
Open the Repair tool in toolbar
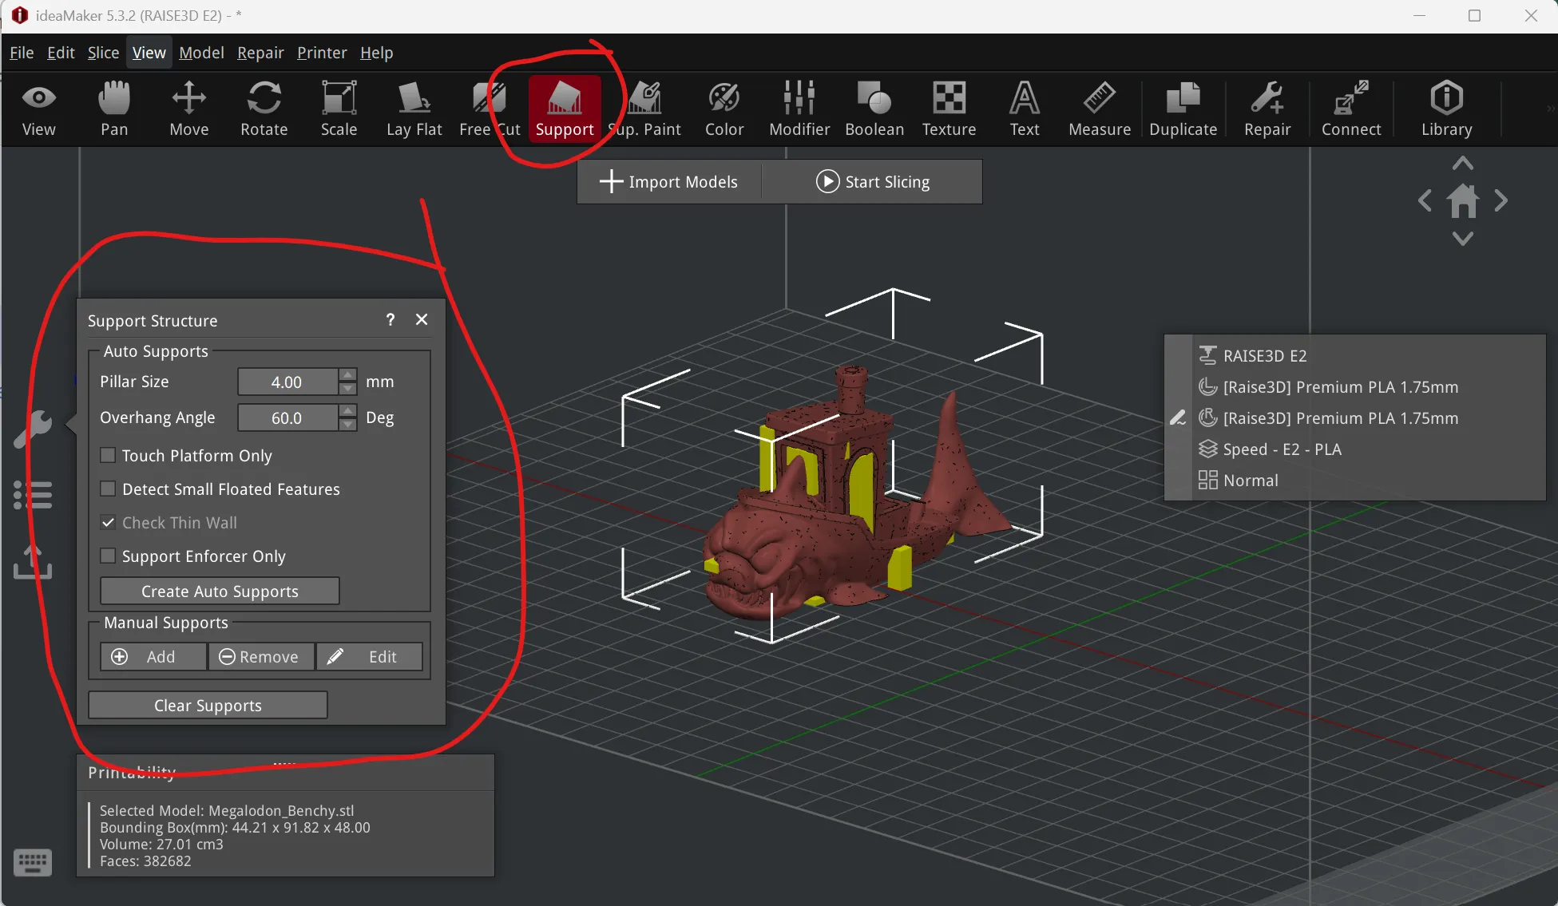point(1267,109)
